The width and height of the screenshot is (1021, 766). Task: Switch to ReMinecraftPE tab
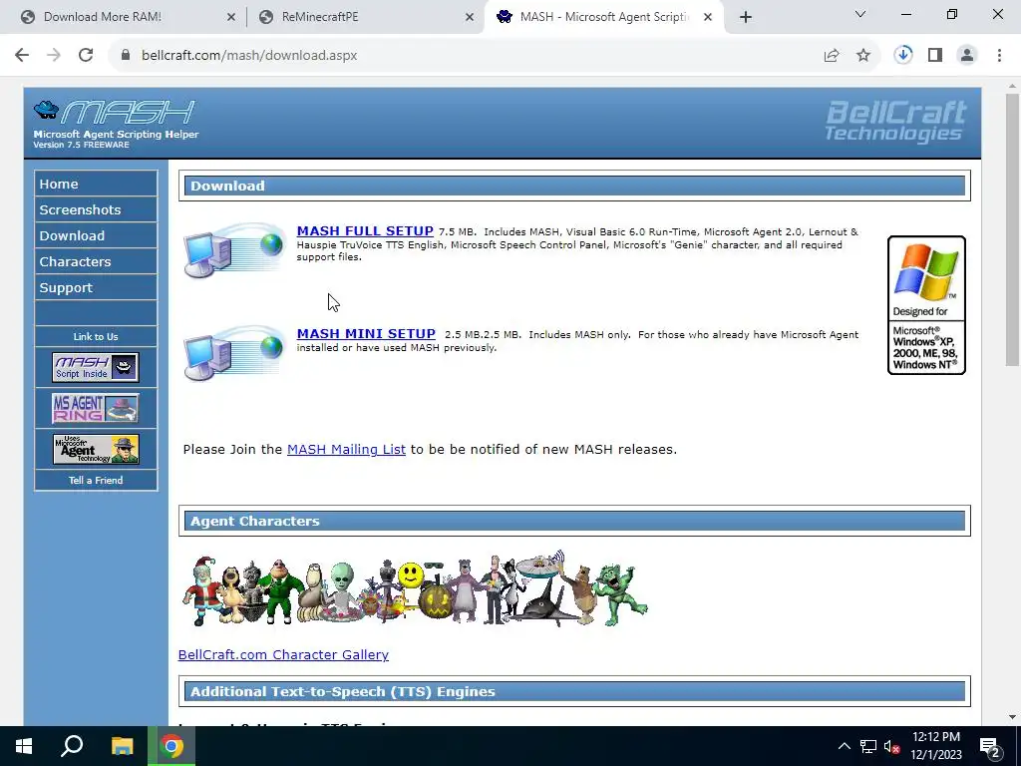pos(366,18)
